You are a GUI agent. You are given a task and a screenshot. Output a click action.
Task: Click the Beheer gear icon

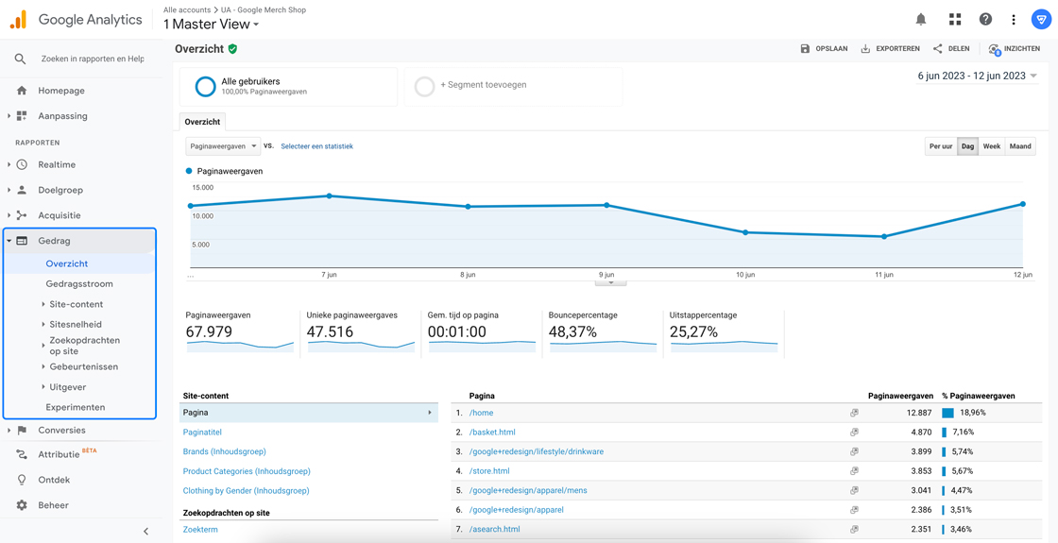click(22, 505)
